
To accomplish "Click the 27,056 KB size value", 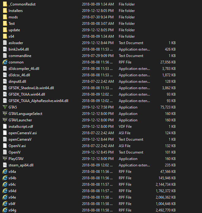I will 168,62.
